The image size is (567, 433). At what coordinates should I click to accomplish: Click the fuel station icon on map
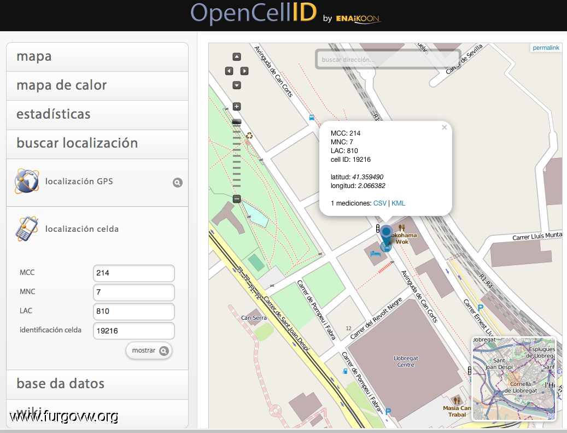(345, 371)
